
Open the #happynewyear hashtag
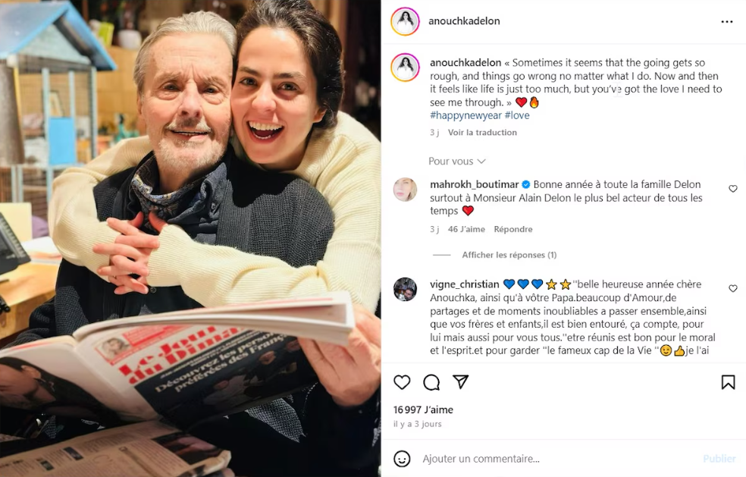pyautogui.click(x=465, y=116)
